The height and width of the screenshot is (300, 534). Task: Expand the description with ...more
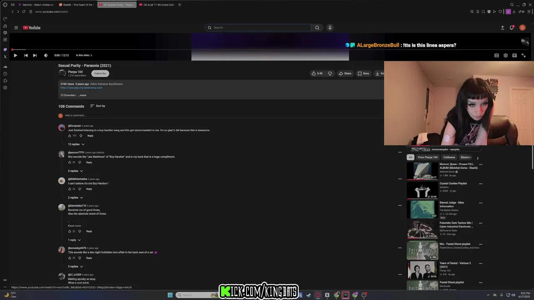(x=82, y=95)
